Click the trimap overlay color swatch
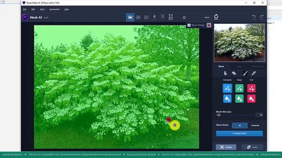This screenshot has height=158, width=282. click(x=209, y=25)
